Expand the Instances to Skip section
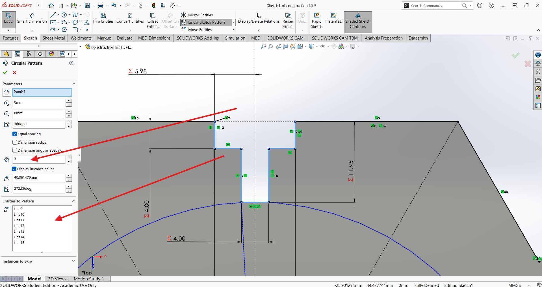 coord(74,261)
